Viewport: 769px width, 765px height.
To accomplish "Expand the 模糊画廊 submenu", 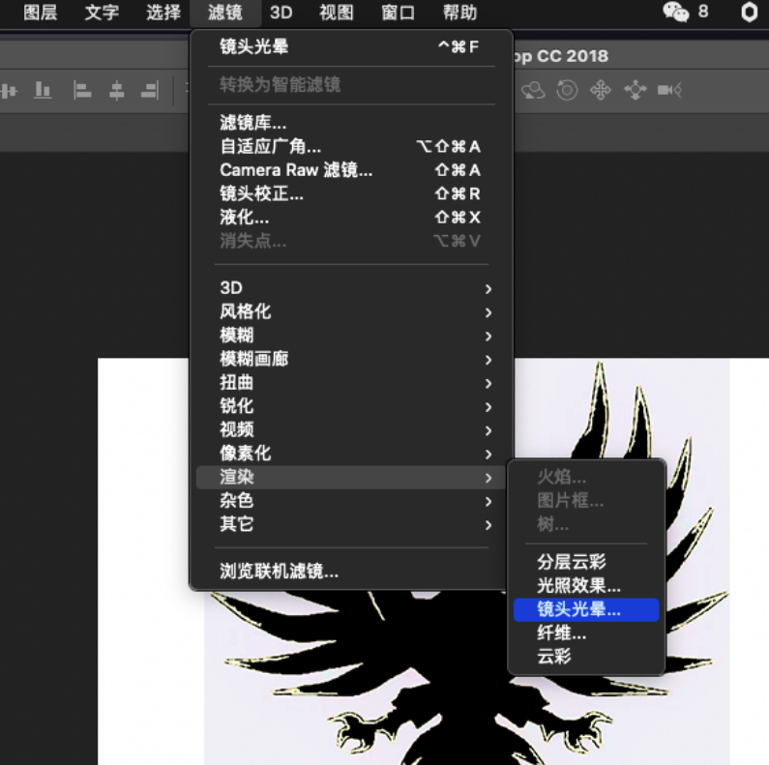I will click(x=351, y=360).
